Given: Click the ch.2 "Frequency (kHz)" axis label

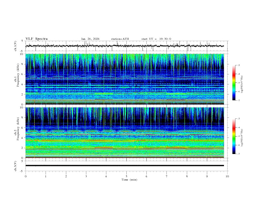Looking at the screenshot, I should 18,129.
